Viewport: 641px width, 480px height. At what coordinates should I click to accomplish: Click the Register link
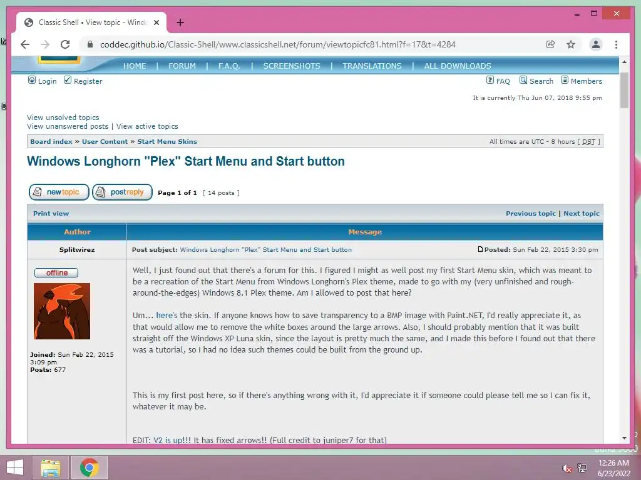(x=88, y=81)
